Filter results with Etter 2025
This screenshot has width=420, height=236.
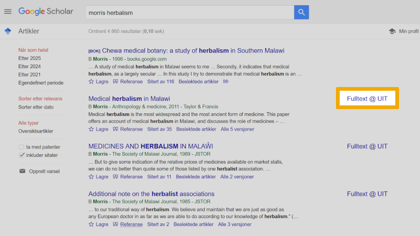point(29,58)
